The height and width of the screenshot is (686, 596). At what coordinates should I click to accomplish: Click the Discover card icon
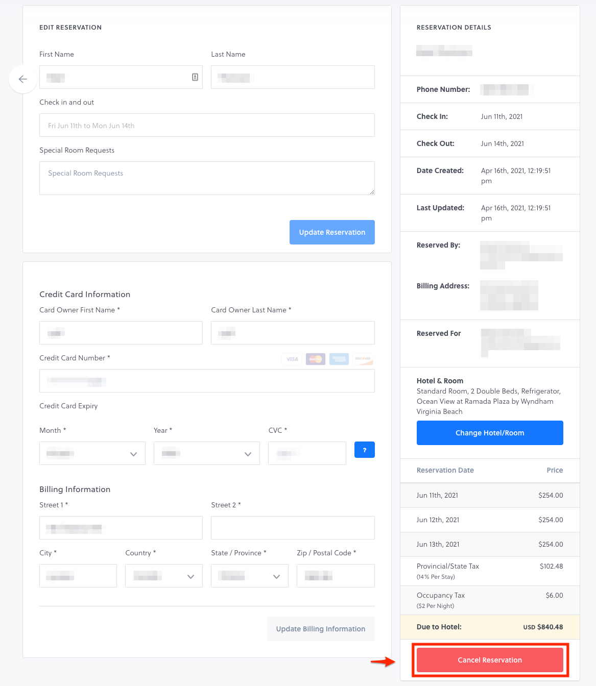(x=363, y=359)
